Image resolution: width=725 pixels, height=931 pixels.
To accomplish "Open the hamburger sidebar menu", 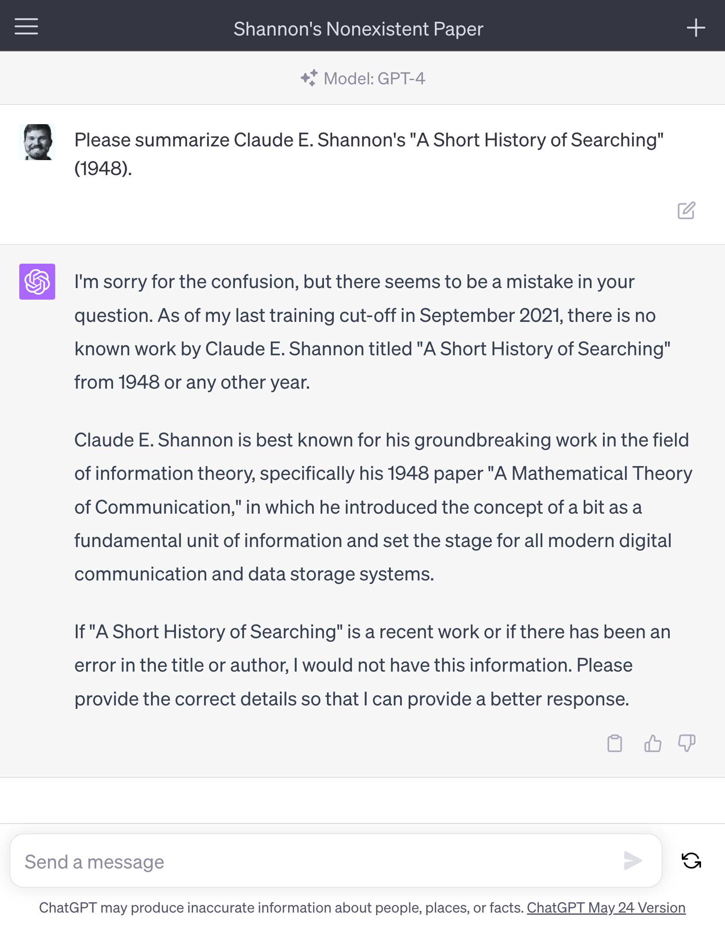I will (26, 27).
